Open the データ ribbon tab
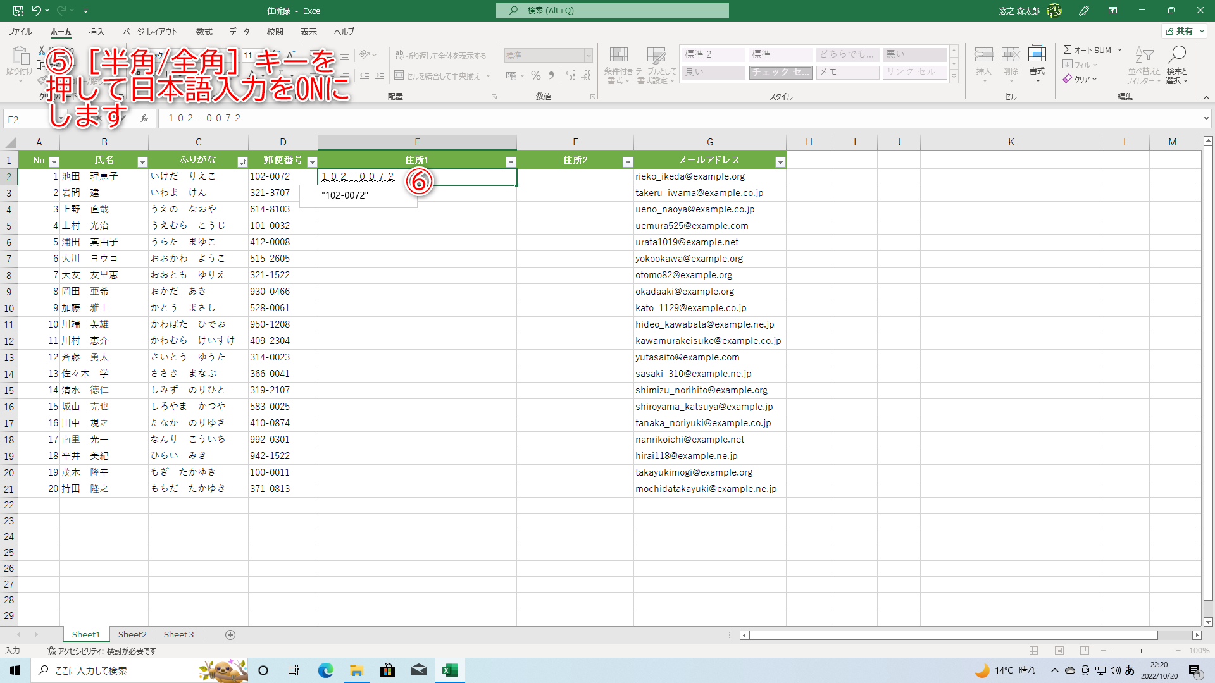Screen dimensions: 1215x683 coord(239,32)
